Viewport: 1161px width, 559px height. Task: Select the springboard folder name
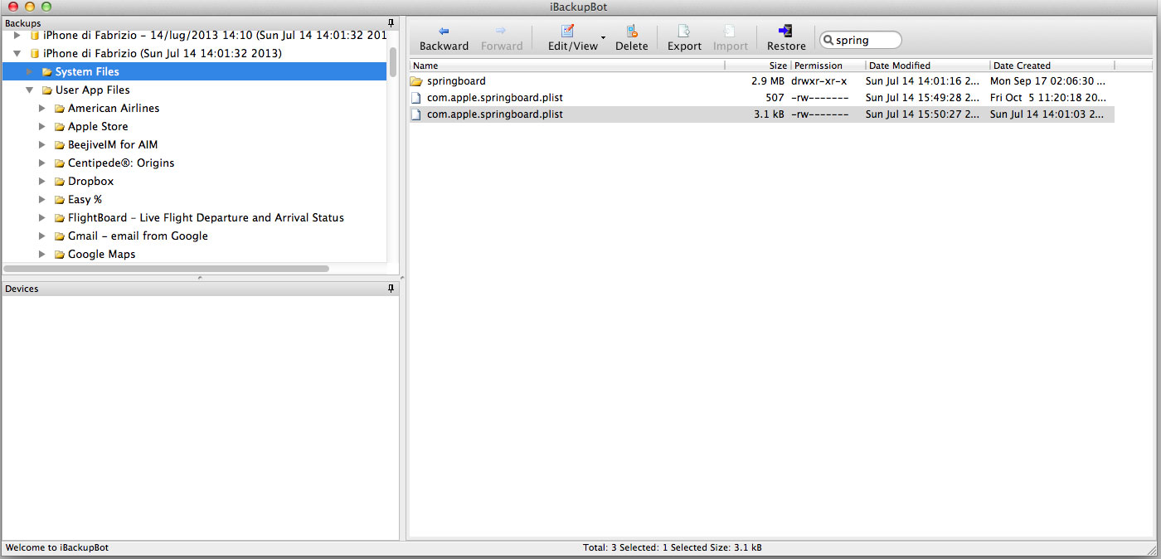pos(456,81)
